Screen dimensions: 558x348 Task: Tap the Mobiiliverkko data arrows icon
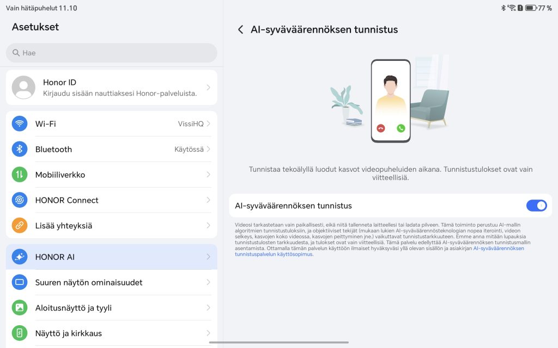click(20, 175)
